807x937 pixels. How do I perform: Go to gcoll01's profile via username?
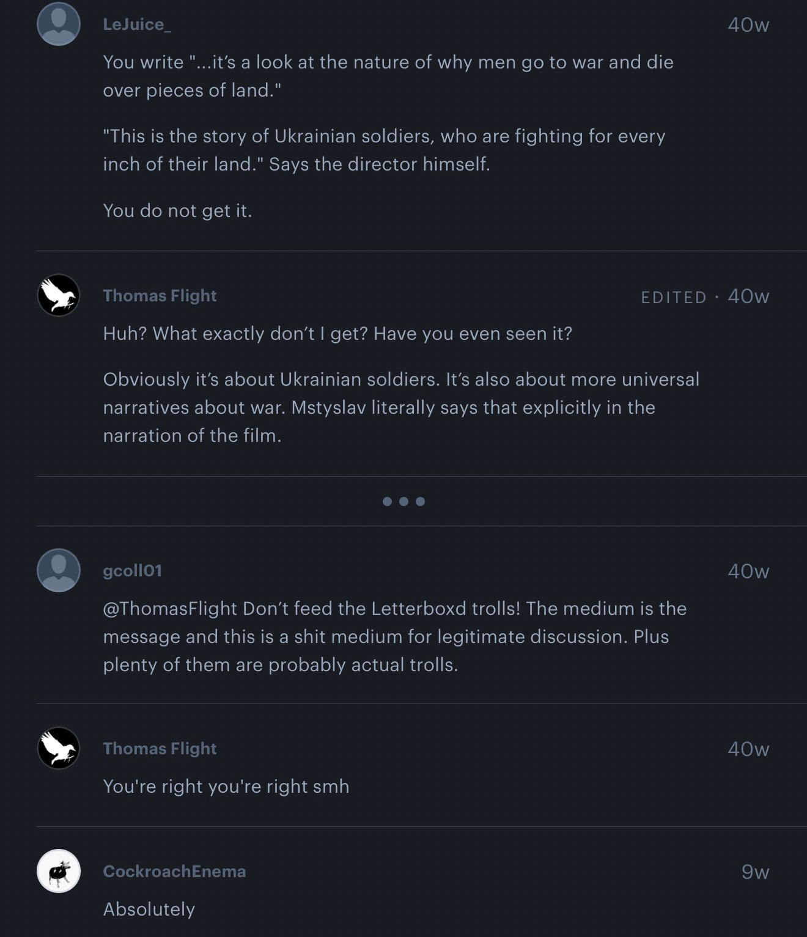132,571
